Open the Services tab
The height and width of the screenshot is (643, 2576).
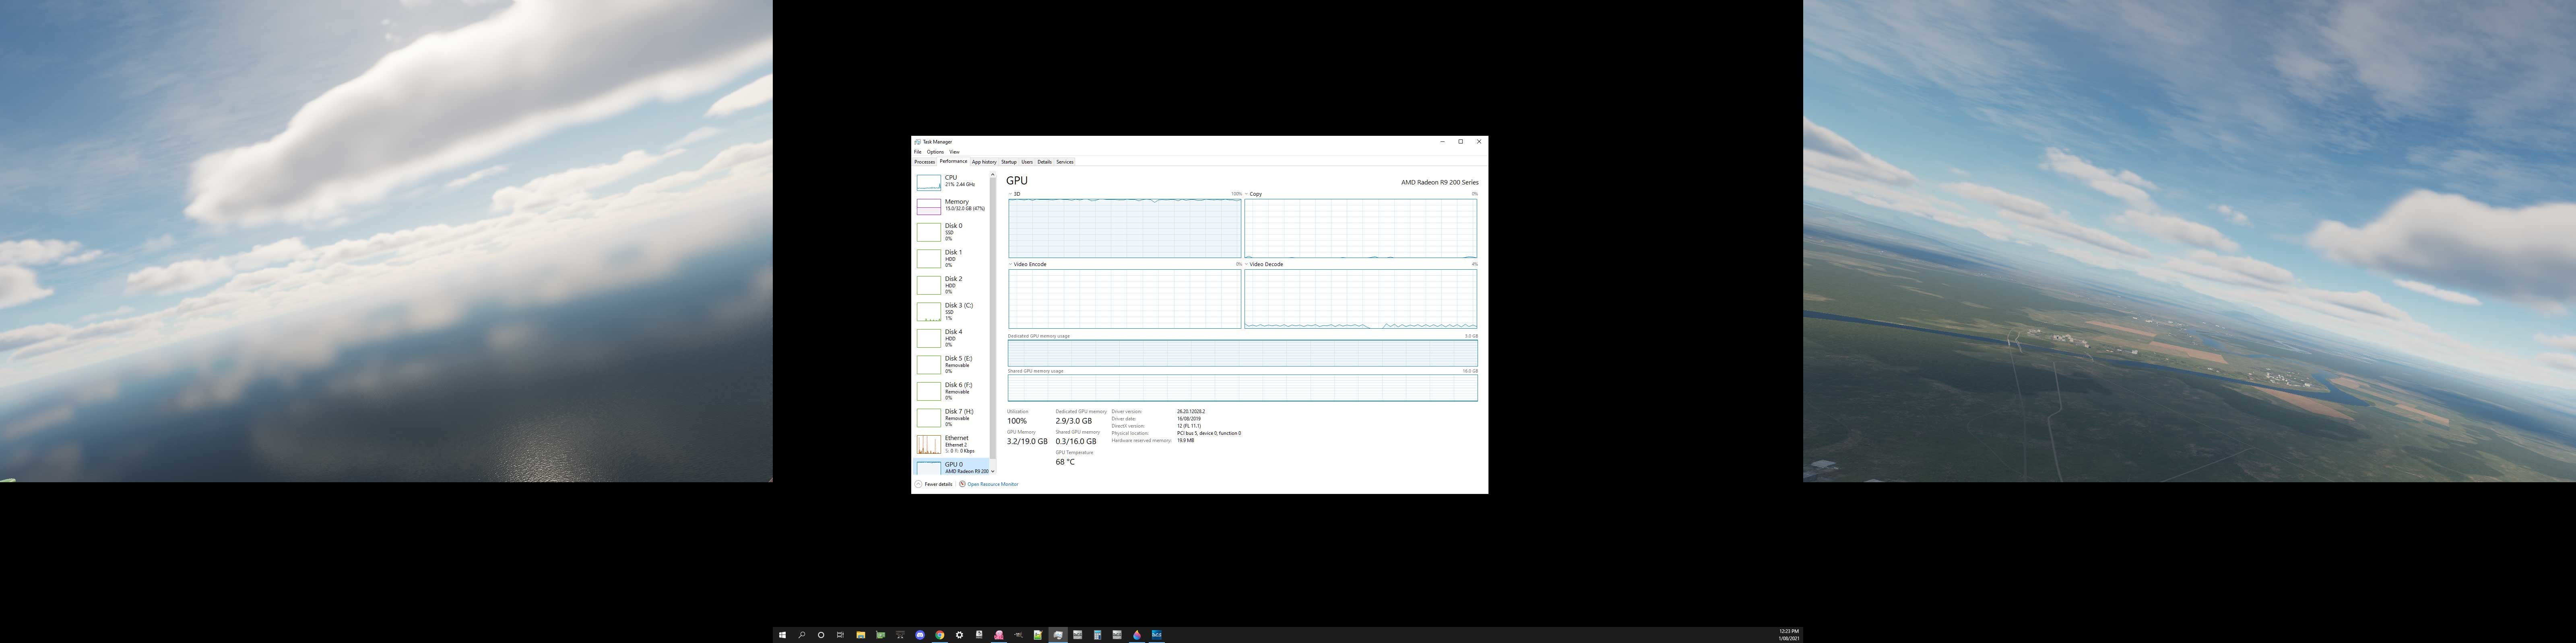pos(1065,162)
